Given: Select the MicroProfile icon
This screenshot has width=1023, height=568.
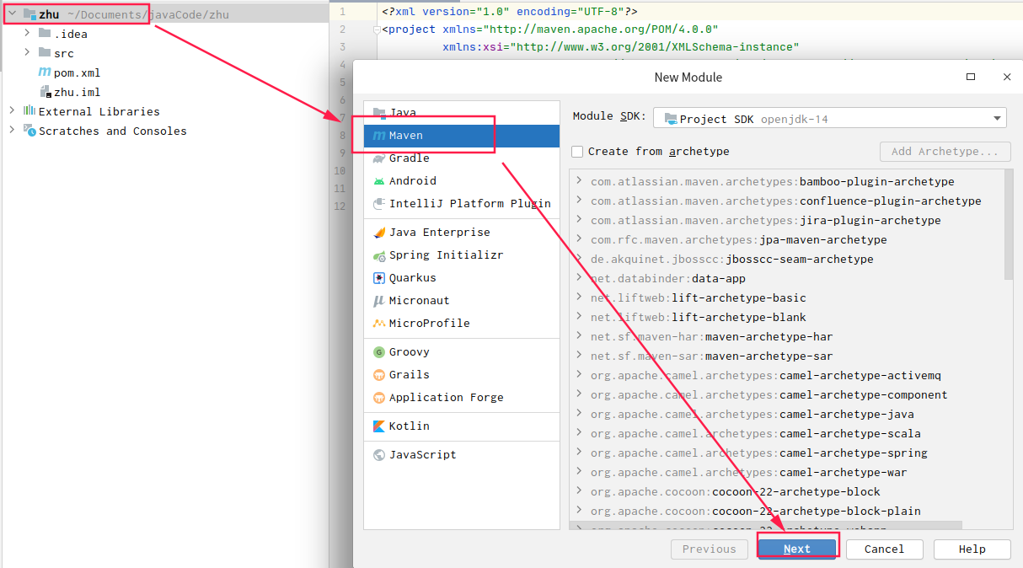Looking at the screenshot, I should (379, 324).
